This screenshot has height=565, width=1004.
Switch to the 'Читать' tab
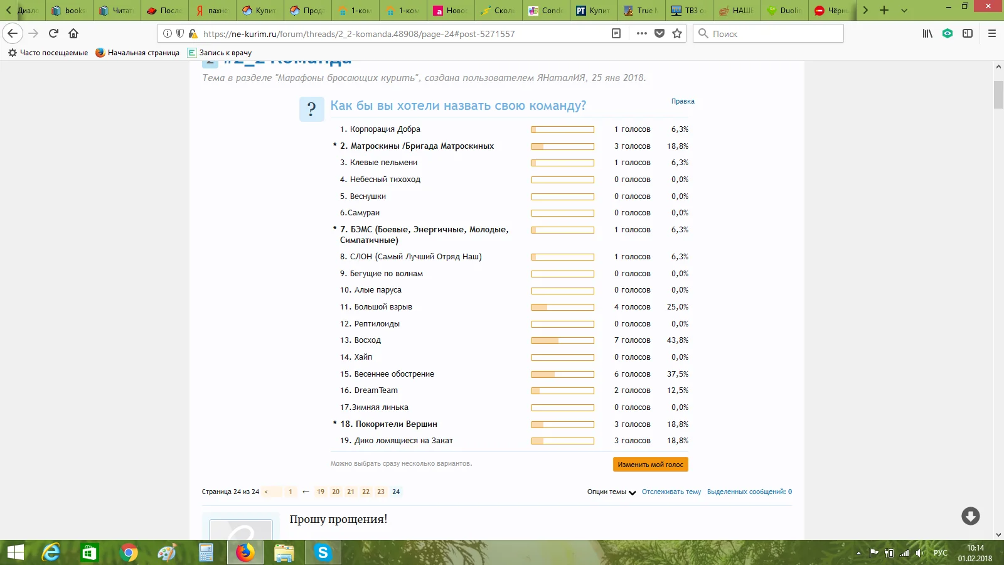(117, 10)
